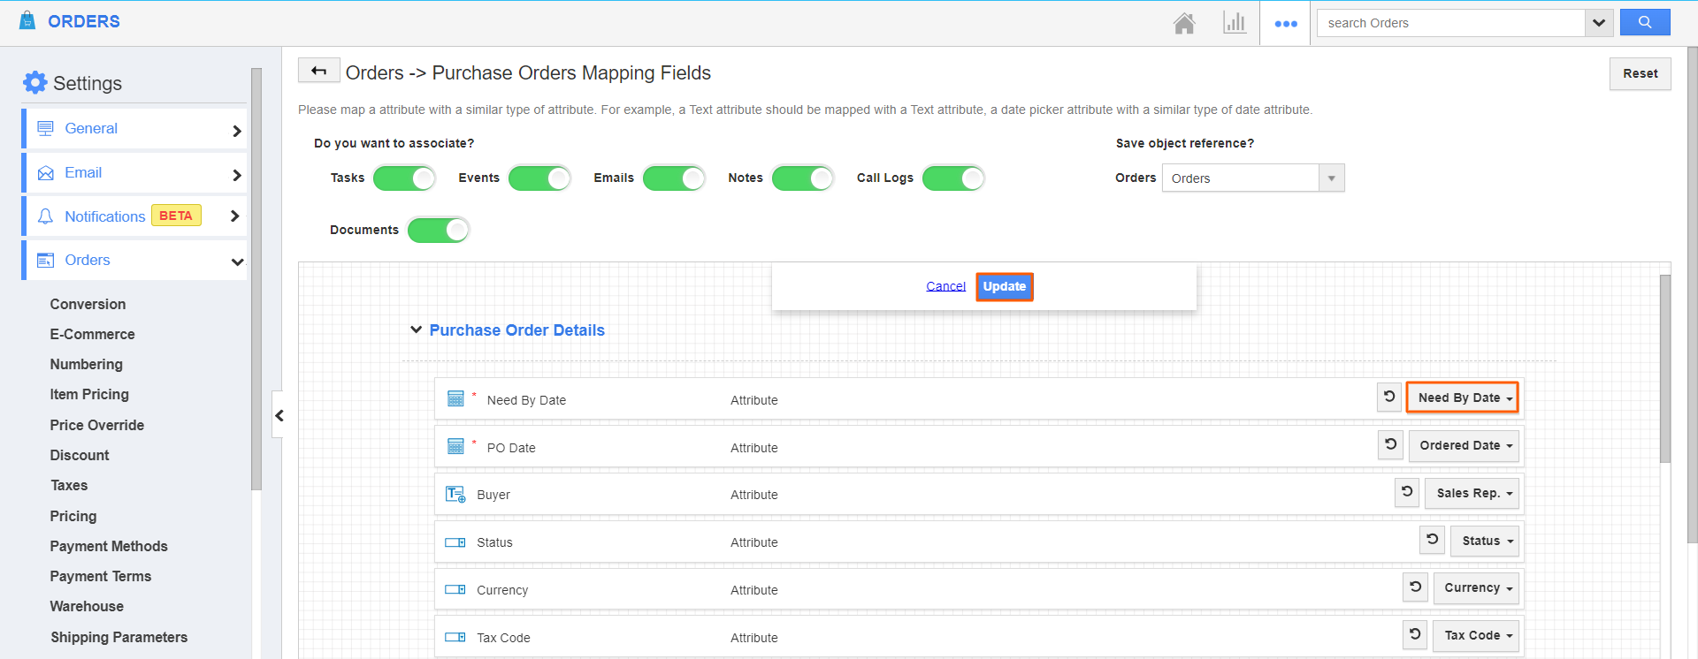1698x659 pixels.
Task: Expand the Notifications BETA settings menu
Action: (234, 216)
